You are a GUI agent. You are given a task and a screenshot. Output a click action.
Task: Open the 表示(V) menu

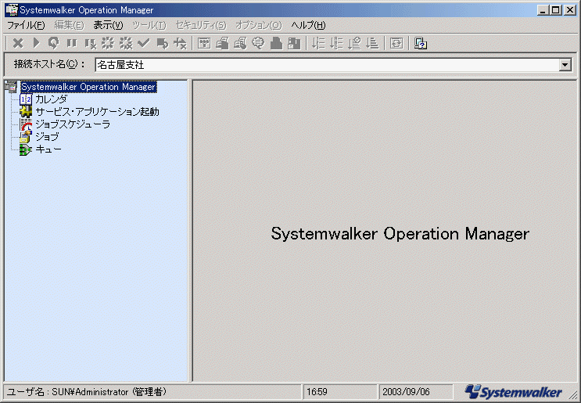[x=108, y=25]
